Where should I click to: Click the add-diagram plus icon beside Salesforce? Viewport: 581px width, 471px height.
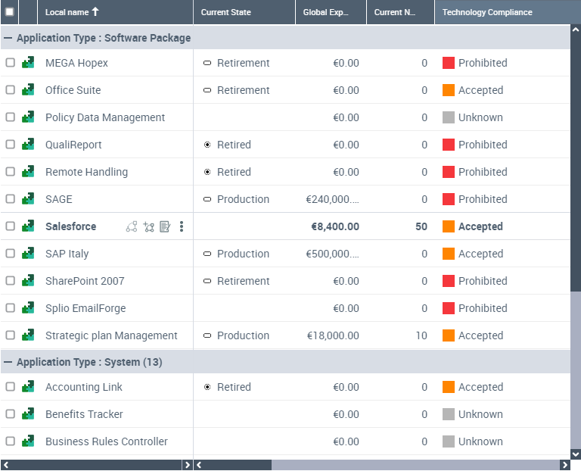[x=148, y=226]
